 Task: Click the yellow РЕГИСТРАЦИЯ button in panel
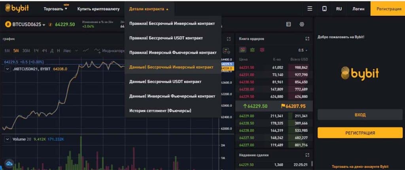tap(360, 133)
